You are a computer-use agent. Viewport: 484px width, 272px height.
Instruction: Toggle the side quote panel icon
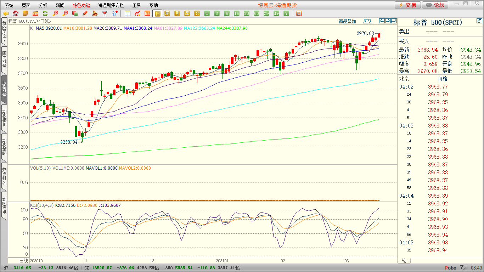point(394,21)
